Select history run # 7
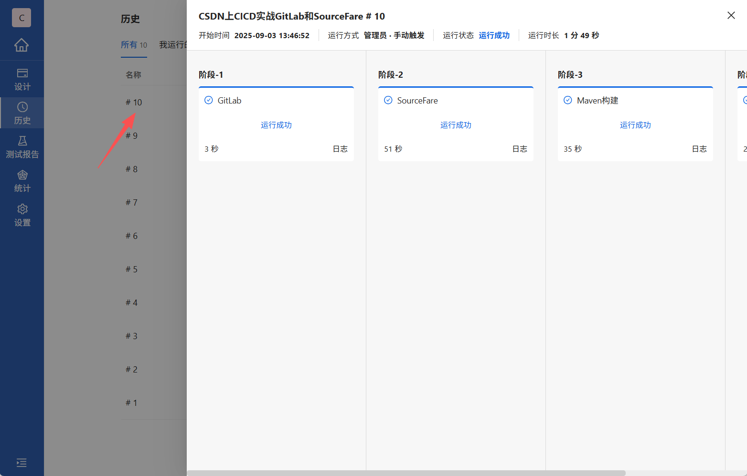 coord(131,203)
